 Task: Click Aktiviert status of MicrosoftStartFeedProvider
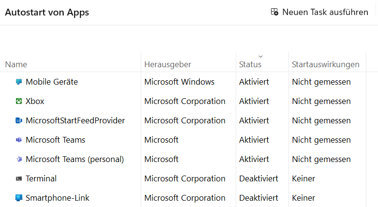[254, 120]
